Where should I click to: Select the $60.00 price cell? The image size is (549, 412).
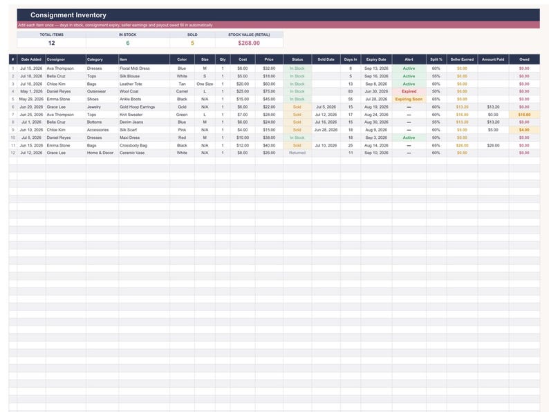[269, 84]
